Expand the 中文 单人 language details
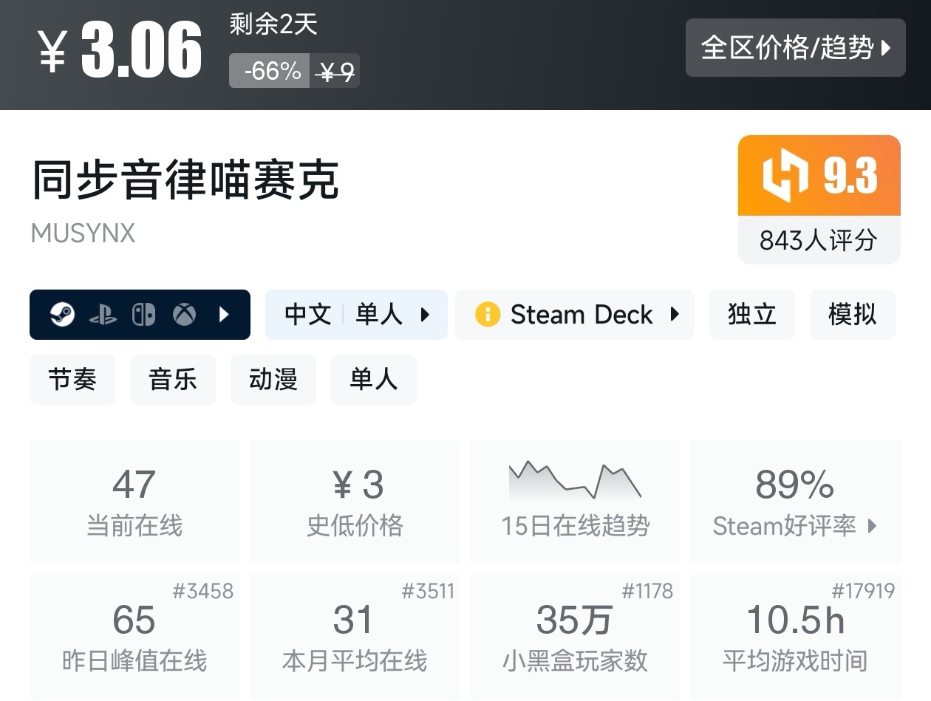The image size is (931, 701). tap(425, 315)
